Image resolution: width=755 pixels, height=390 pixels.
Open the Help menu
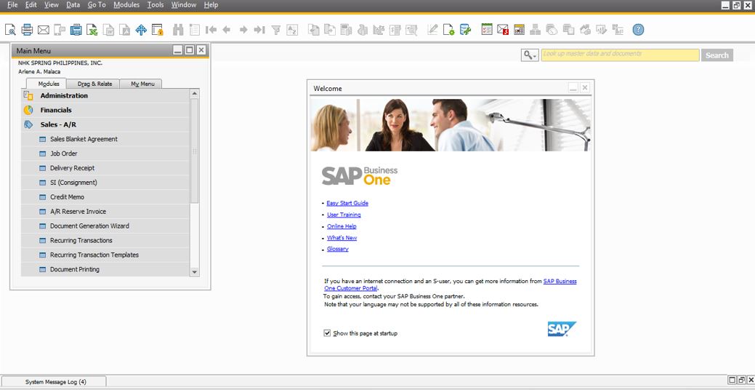pos(211,5)
